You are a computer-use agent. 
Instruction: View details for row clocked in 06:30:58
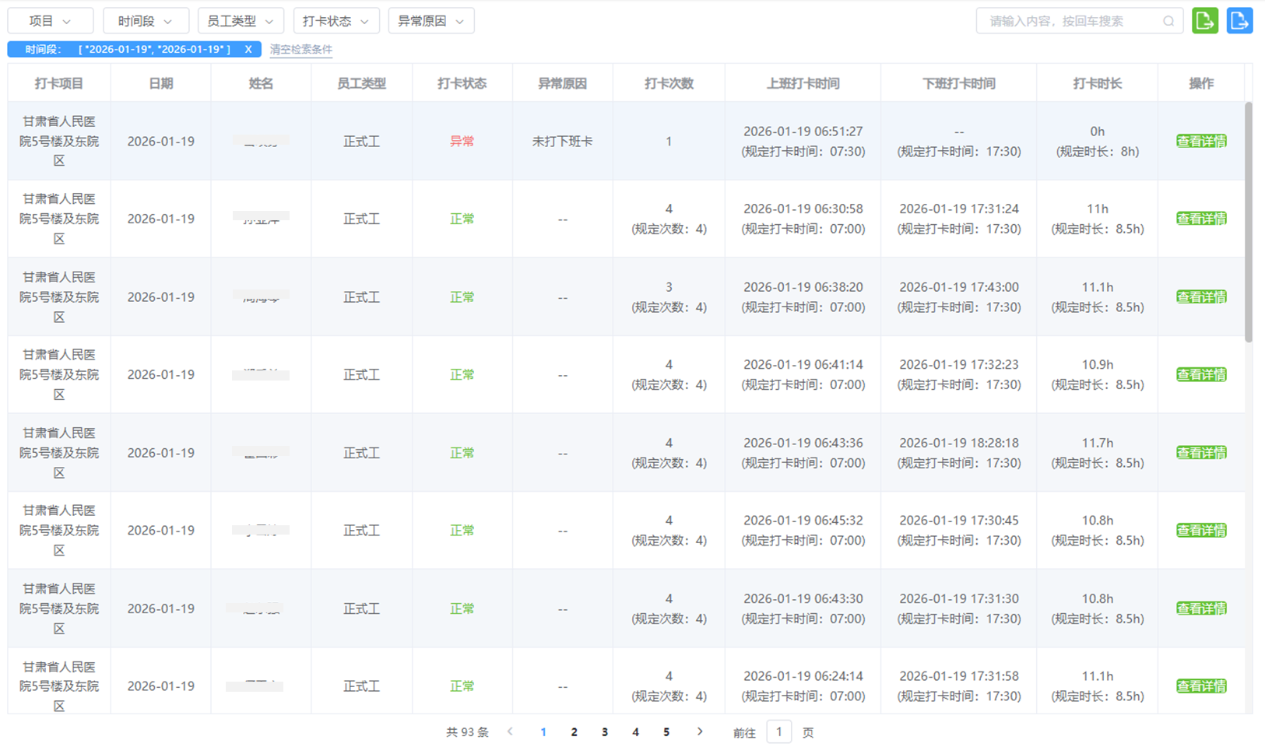coord(1201,219)
